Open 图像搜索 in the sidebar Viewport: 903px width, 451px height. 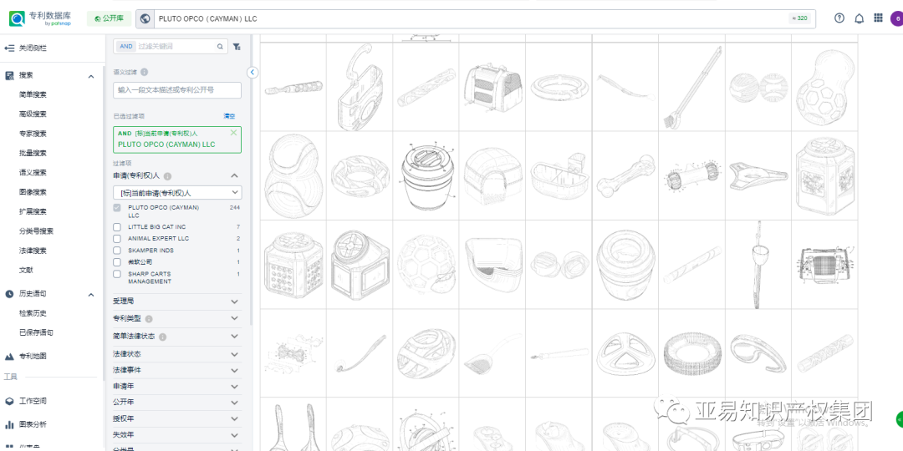pyautogui.click(x=33, y=192)
